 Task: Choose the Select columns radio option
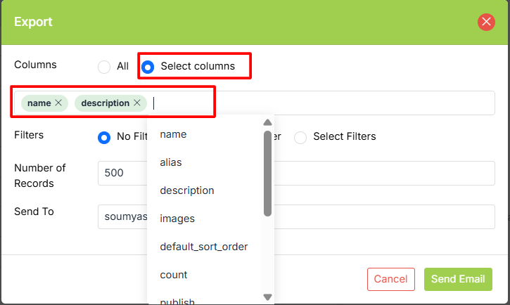coord(148,67)
